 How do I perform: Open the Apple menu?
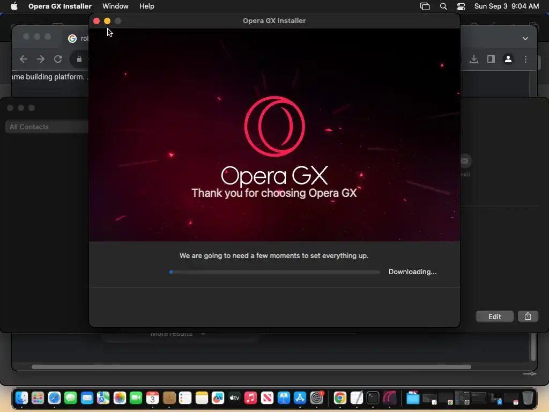pos(14,6)
